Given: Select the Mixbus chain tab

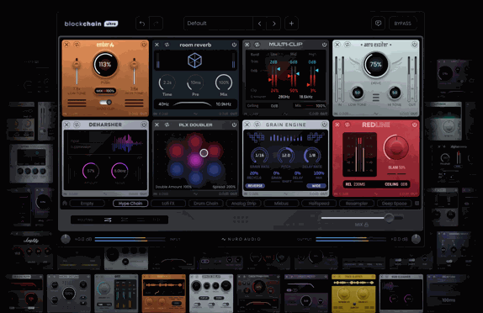Looking at the screenshot, I should [281, 204].
